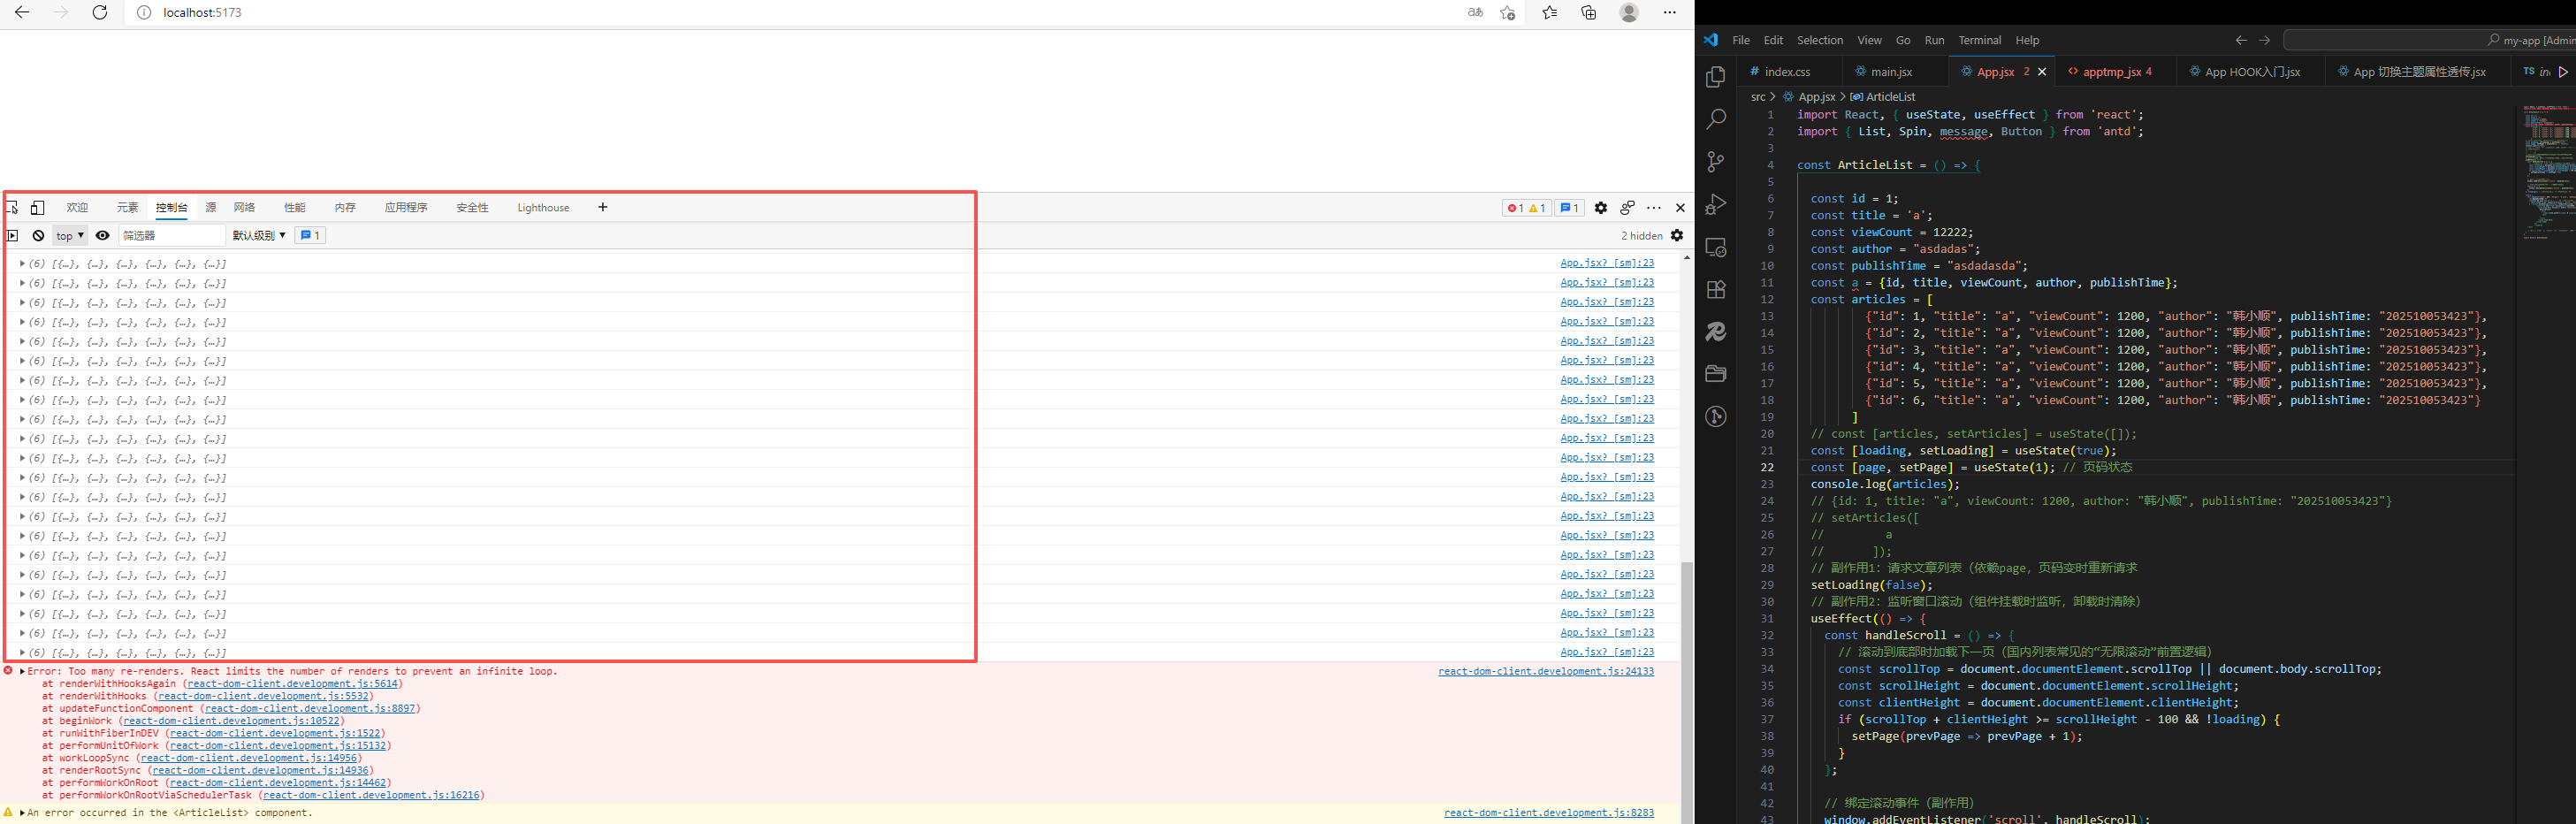Click the live expression eye icon
Viewport: 2576px width, 824px height.
[102, 236]
